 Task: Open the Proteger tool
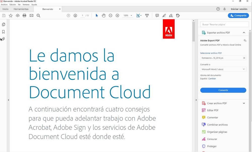coord(212,146)
